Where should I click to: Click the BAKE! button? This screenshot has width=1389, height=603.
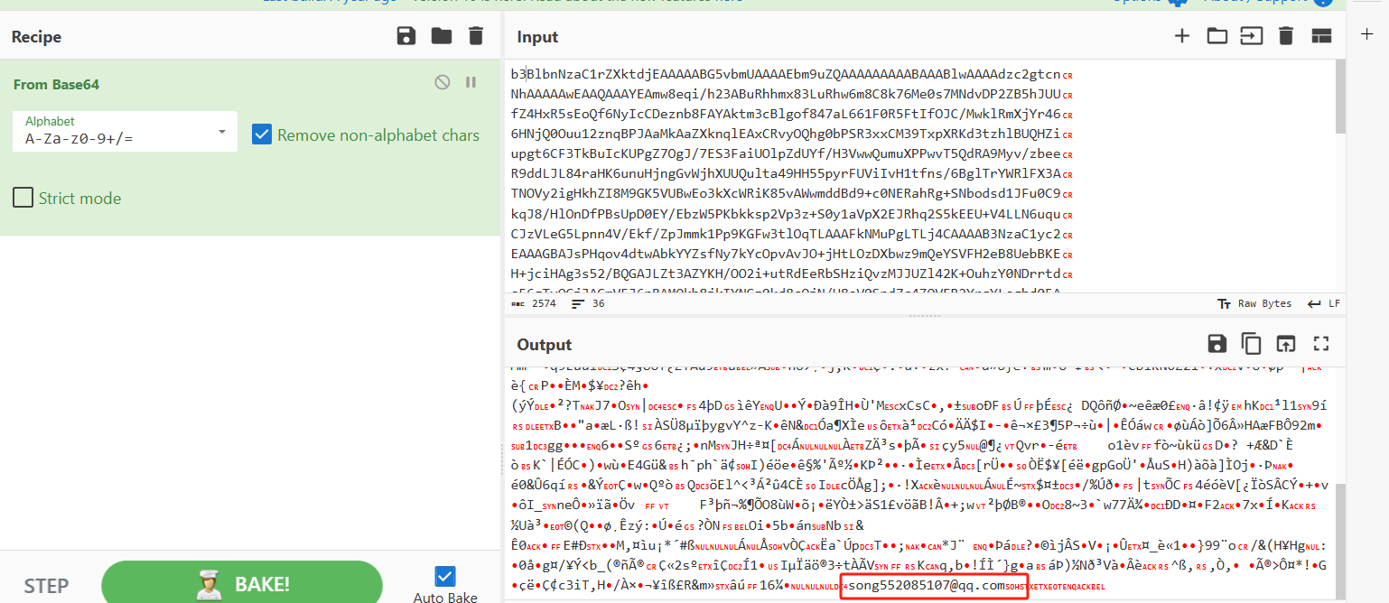click(242, 583)
